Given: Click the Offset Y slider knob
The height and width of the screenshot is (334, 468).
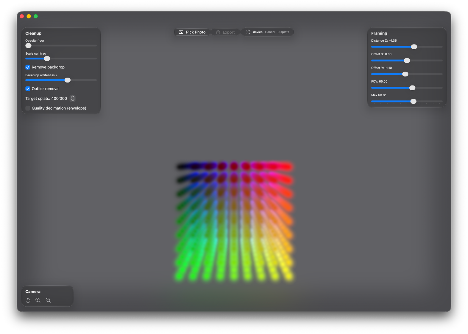Looking at the screenshot, I should click(x=405, y=74).
